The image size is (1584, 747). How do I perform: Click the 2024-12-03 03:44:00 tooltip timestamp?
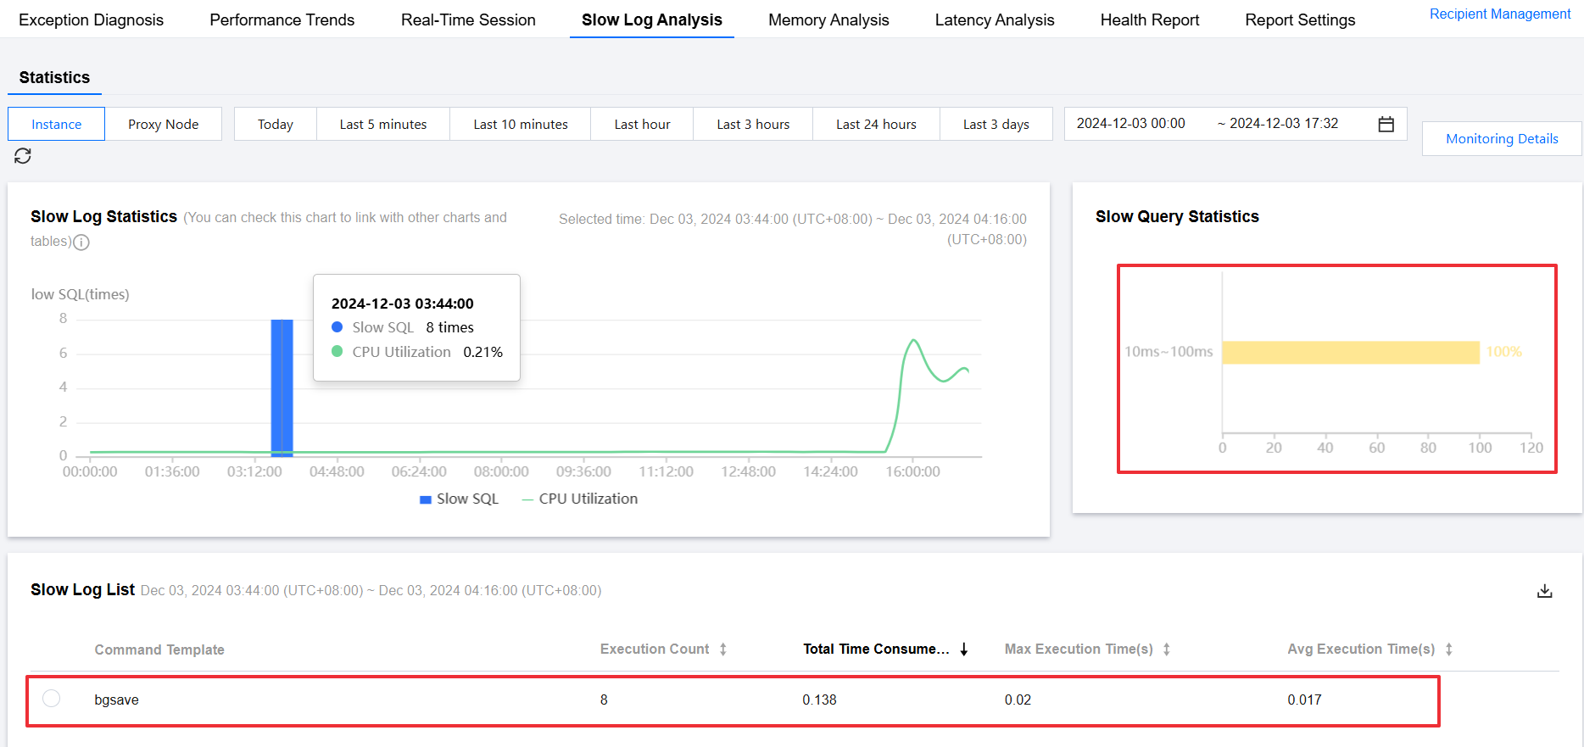coord(403,304)
